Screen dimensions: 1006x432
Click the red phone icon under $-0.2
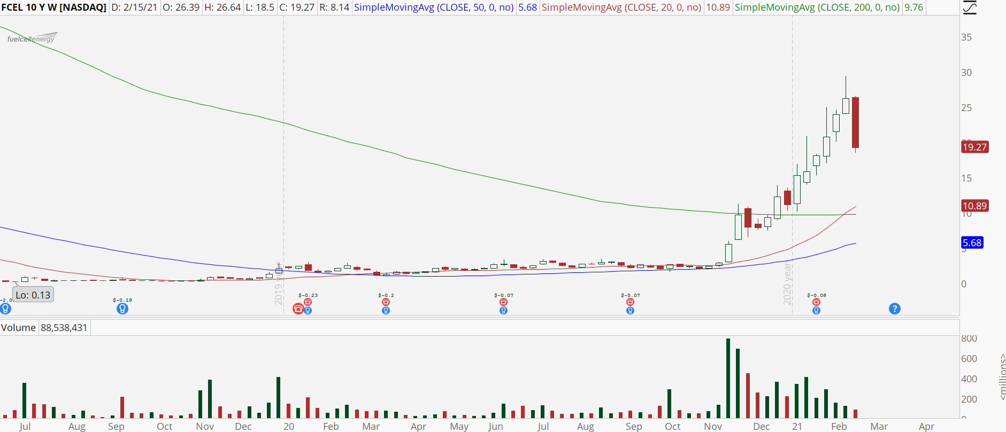pyautogui.click(x=386, y=302)
